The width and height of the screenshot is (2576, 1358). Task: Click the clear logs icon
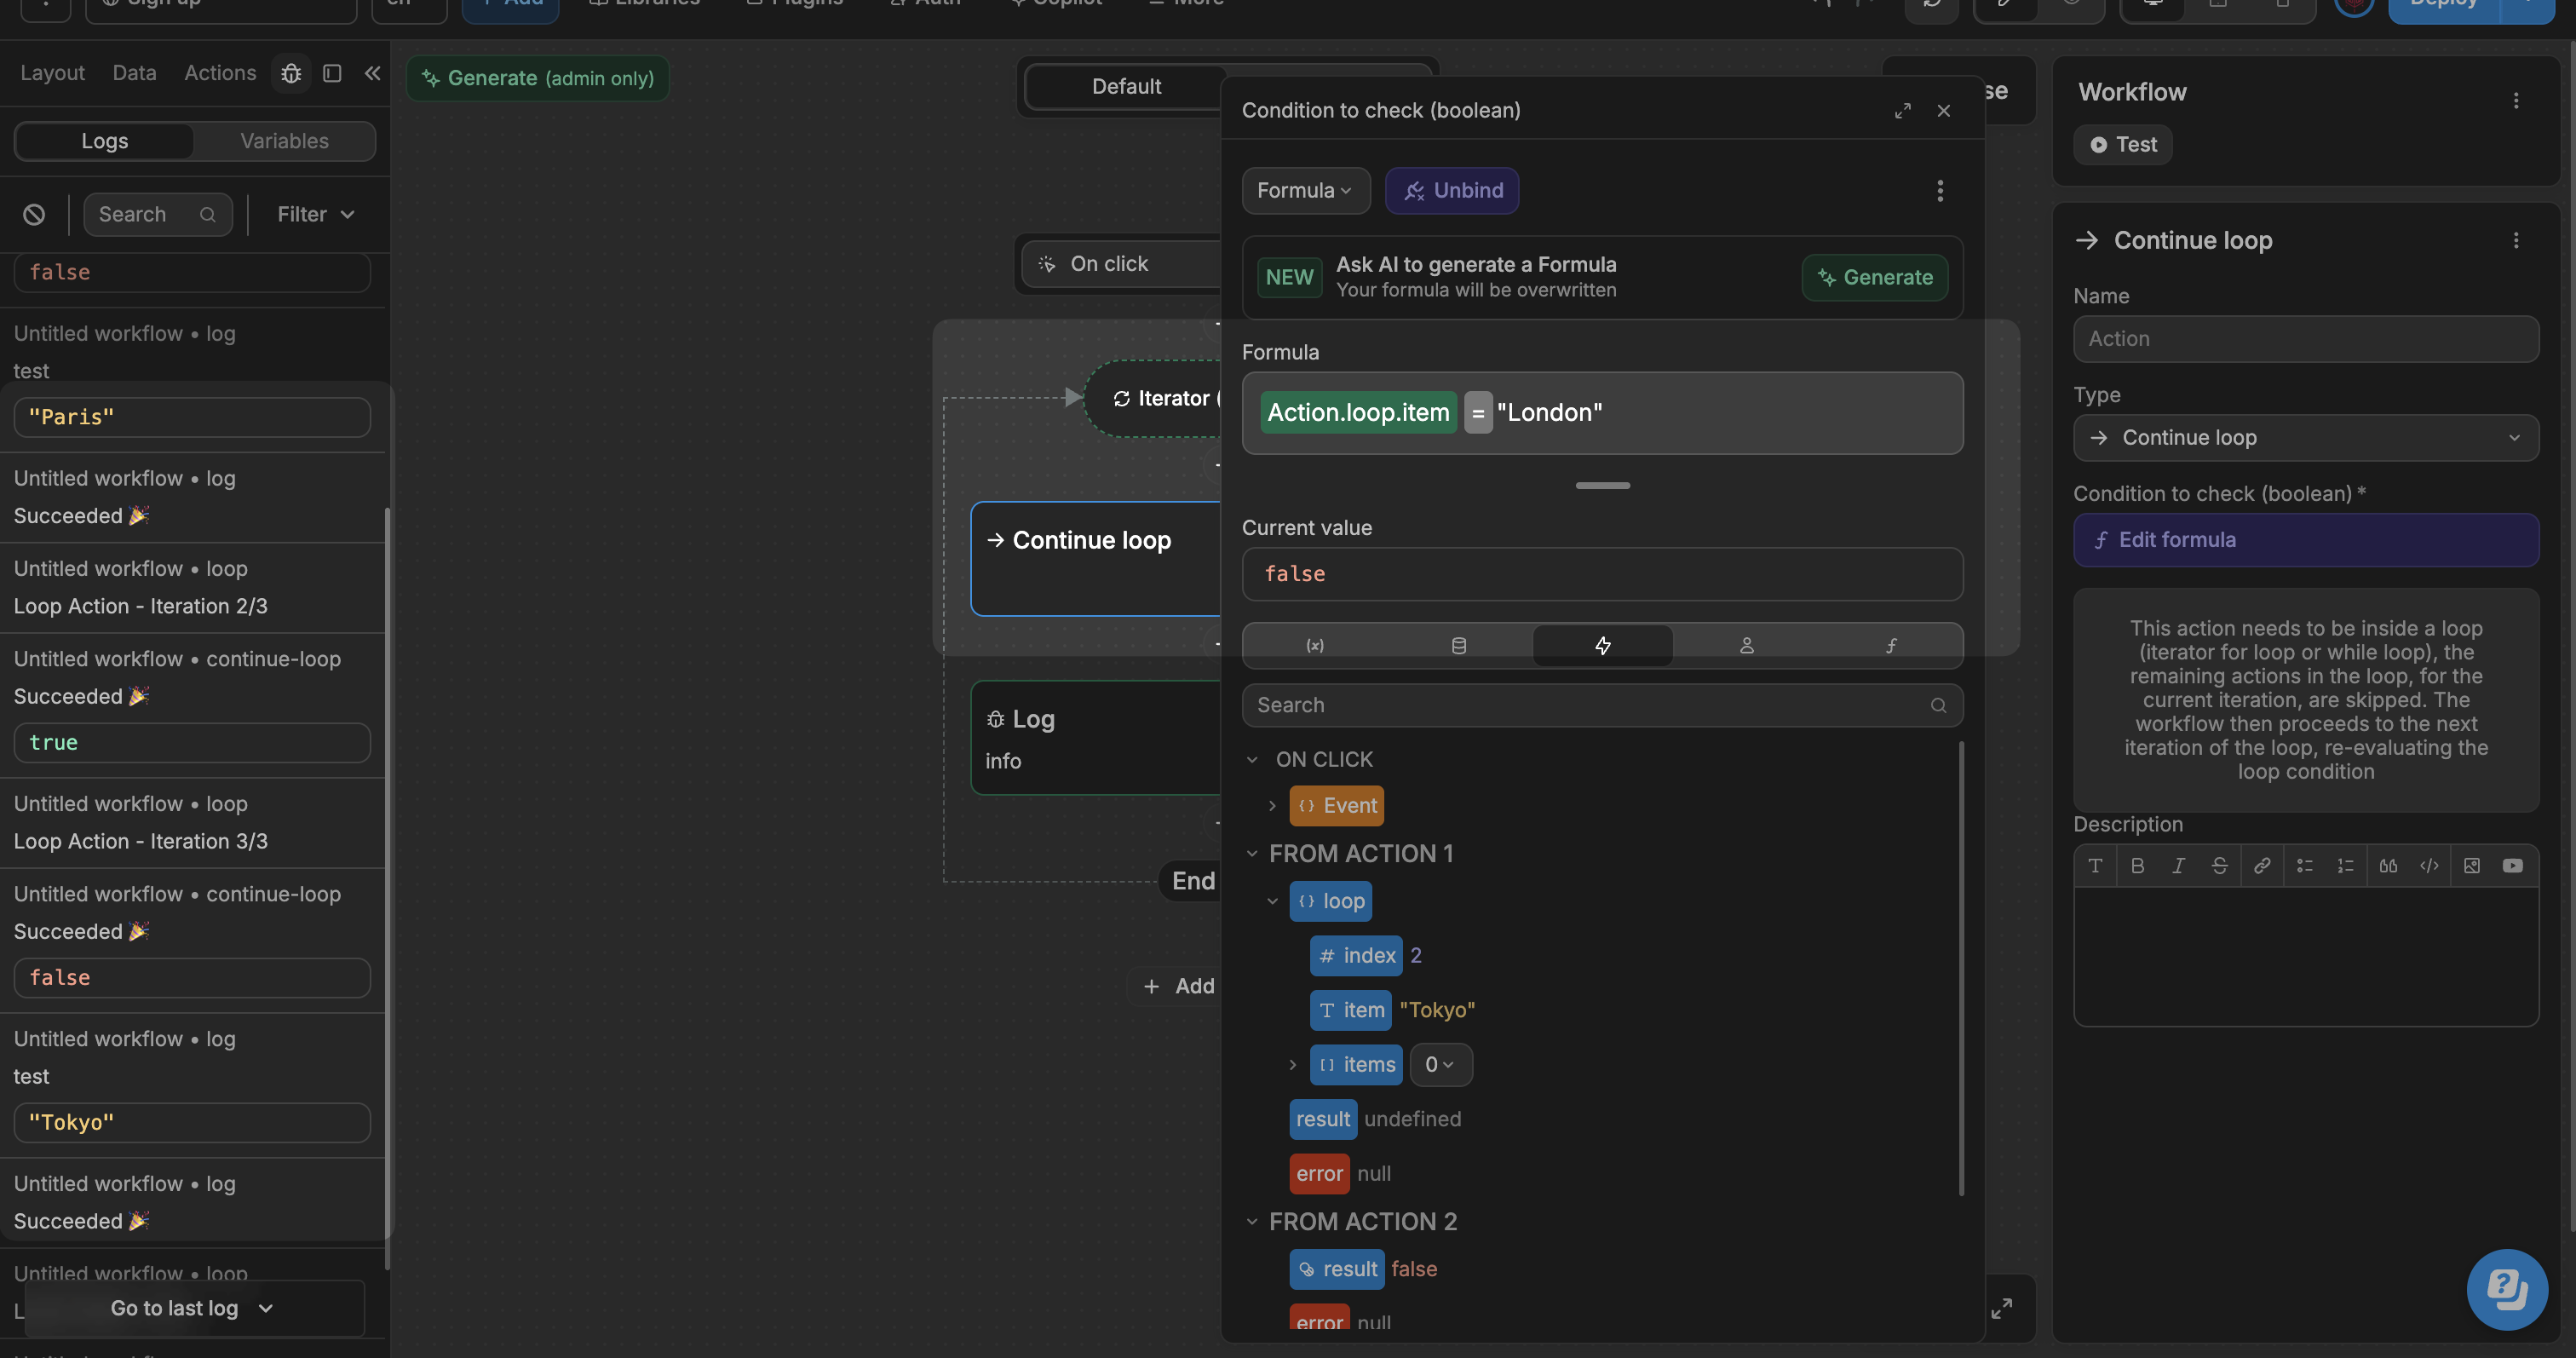34,214
